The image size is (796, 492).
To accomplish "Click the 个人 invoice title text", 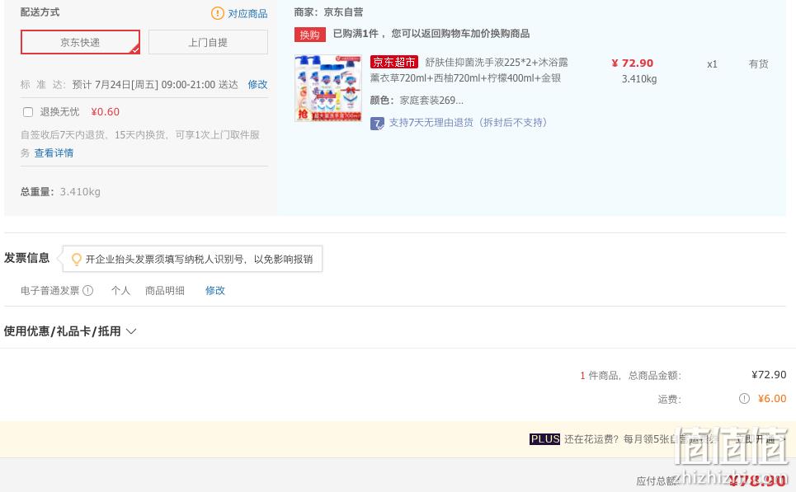I will 120,291.
